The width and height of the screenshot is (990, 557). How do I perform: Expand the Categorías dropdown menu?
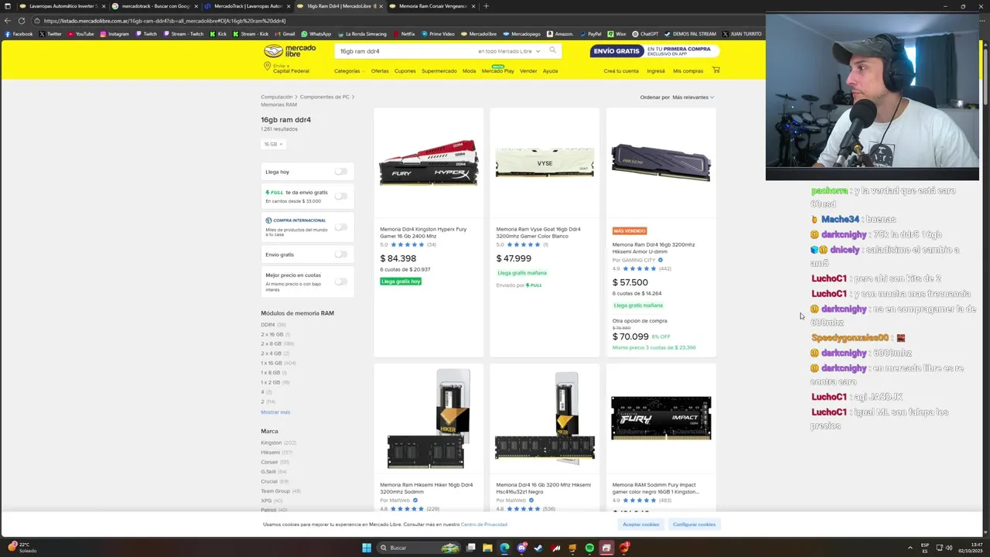(349, 70)
